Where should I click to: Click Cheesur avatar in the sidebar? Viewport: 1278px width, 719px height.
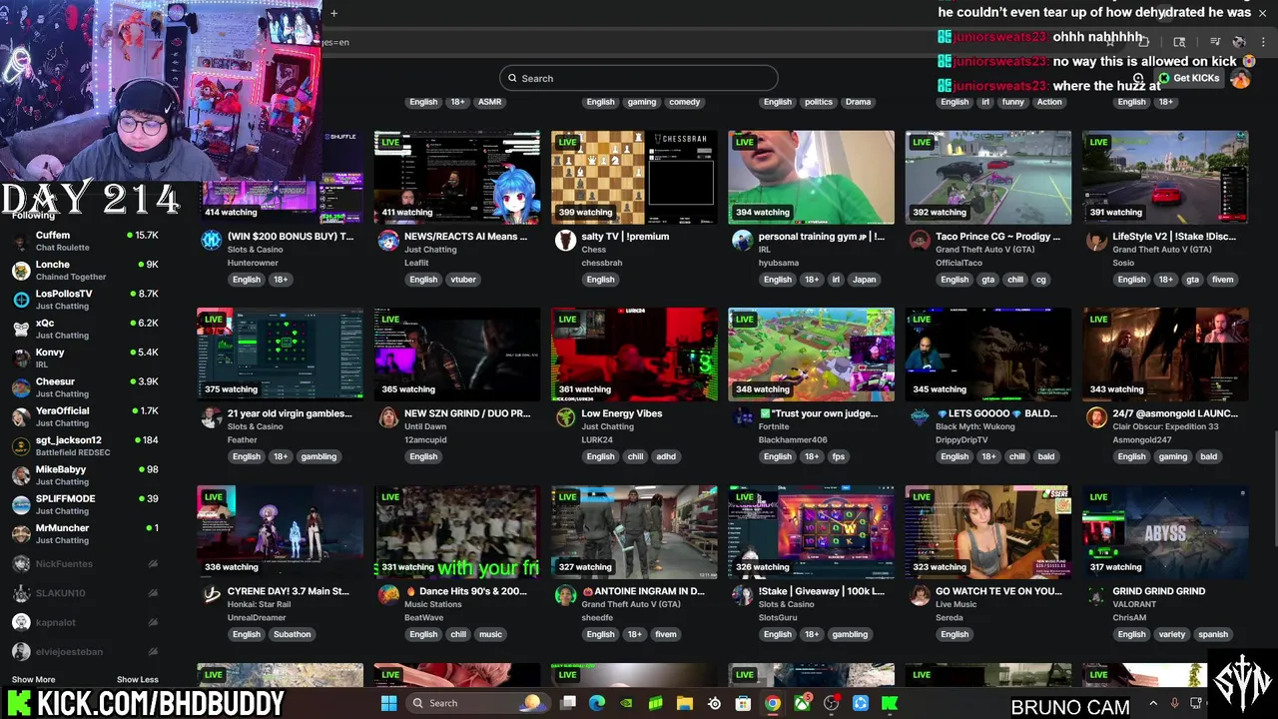(21, 387)
